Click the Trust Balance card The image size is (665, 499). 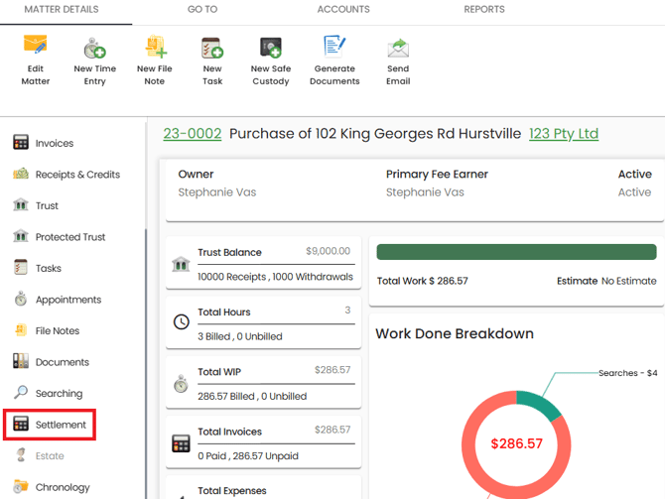(263, 264)
